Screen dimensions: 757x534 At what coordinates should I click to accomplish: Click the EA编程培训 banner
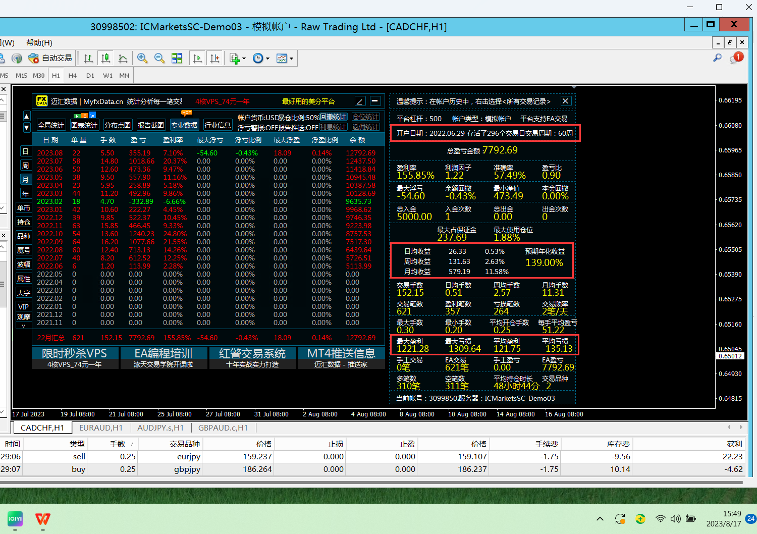[x=164, y=358]
